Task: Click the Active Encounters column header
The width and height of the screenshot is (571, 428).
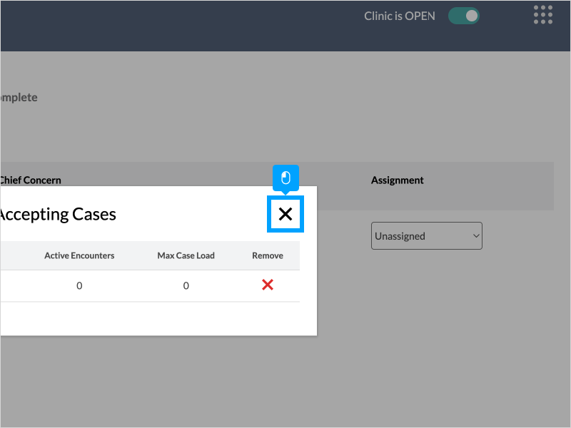Action: tap(79, 255)
